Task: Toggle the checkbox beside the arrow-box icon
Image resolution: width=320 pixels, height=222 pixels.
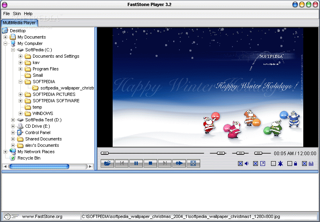Action: tap(255, 164)
